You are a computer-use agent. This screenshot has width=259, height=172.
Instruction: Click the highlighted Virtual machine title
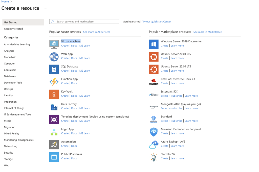coord(71,41)
